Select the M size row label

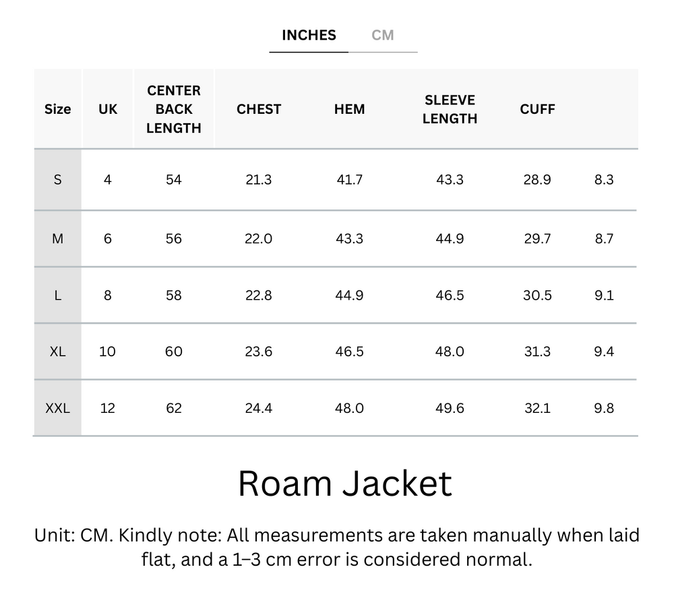pyautogui.click(x=57, y=238)
